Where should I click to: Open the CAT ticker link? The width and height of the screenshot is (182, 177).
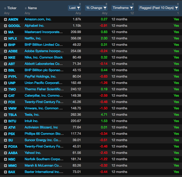click(x=11, y=96)
